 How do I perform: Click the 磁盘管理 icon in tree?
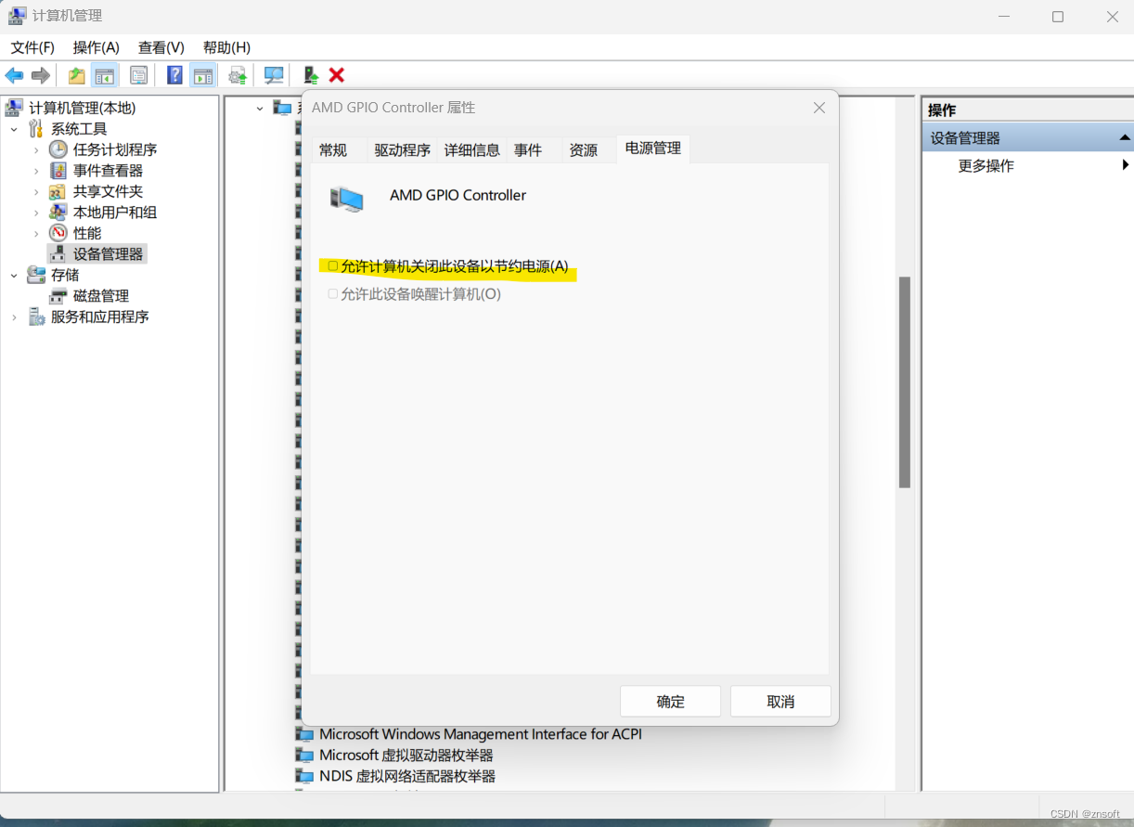tap(58, 296)
